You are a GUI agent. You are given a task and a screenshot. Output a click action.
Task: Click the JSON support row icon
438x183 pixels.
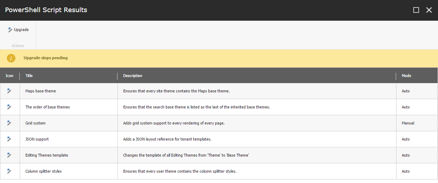point(9,139)
